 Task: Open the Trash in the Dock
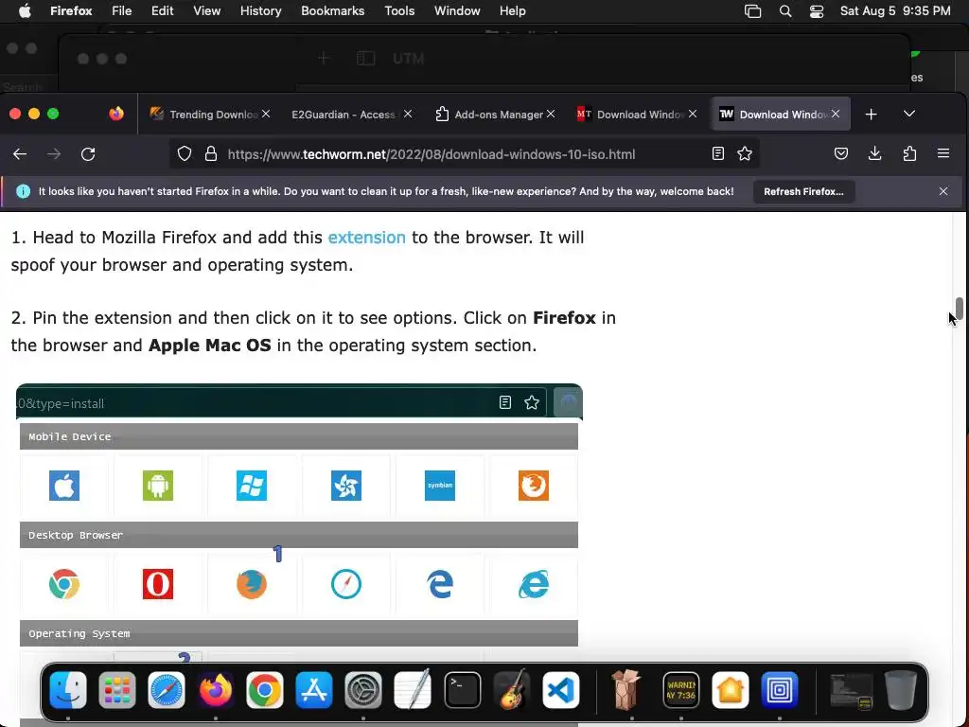coord(901,690)
